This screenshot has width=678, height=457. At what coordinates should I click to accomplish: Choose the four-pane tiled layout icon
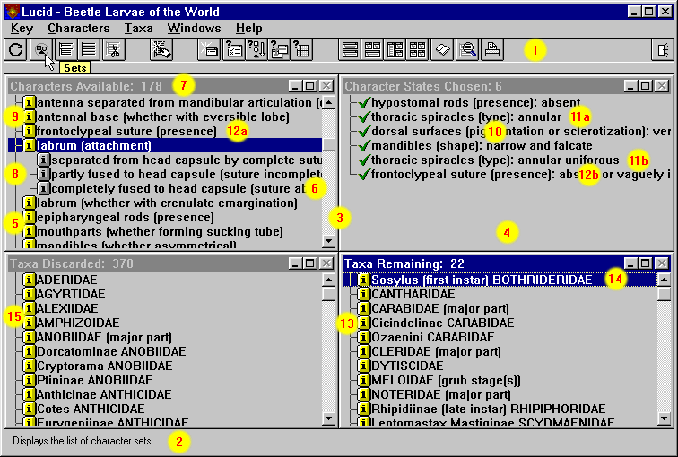[418, 49]
